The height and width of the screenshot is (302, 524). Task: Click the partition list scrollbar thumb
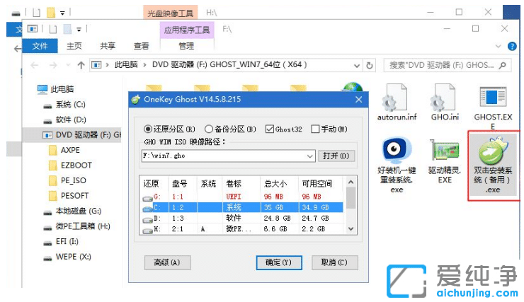coord(351,197)
